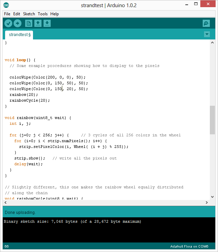Click comment '// Some example procedures showing'
Screen dimensions: 218x252
click(x=84, y=66)
